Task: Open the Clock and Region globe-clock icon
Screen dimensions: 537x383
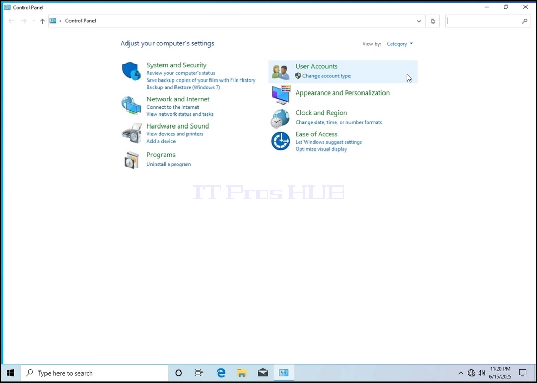Action: point(280,119)
